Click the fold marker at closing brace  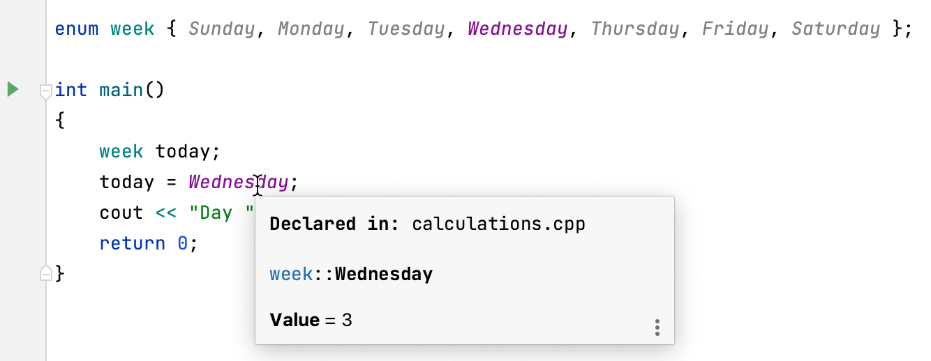tap(46, 273)
